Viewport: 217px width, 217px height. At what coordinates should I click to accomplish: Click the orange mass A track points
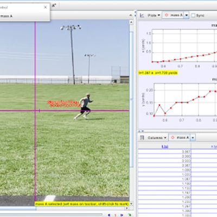click(x=63, y=104)
